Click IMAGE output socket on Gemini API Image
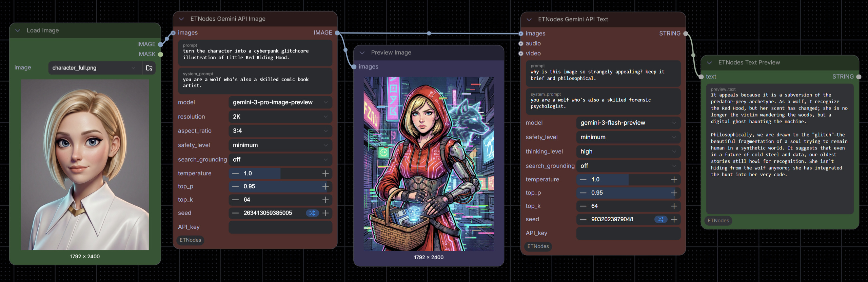 [x=337, y=33]
